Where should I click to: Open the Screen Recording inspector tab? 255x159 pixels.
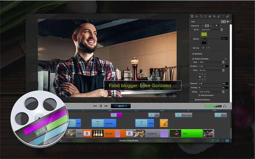[x=205, y=16]
